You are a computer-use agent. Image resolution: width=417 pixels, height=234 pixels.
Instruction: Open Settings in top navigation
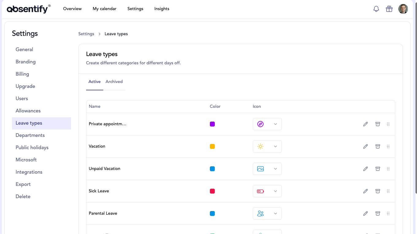135,9
